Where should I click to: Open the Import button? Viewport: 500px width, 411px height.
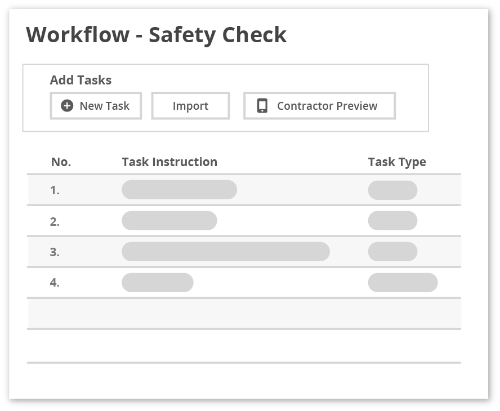[190, 106]
